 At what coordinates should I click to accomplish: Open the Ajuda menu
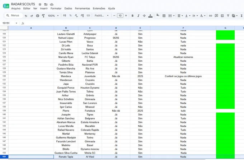(x=112, y=8)
